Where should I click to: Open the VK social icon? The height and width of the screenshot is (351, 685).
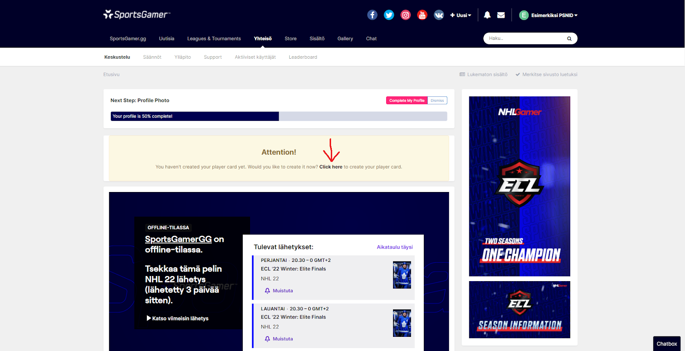click(439, 15)
